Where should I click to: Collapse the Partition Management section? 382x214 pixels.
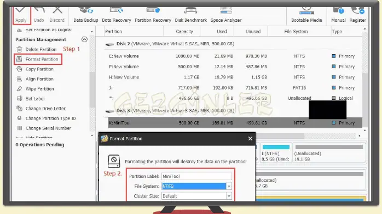pyautogui.click(x=84, y=39)
